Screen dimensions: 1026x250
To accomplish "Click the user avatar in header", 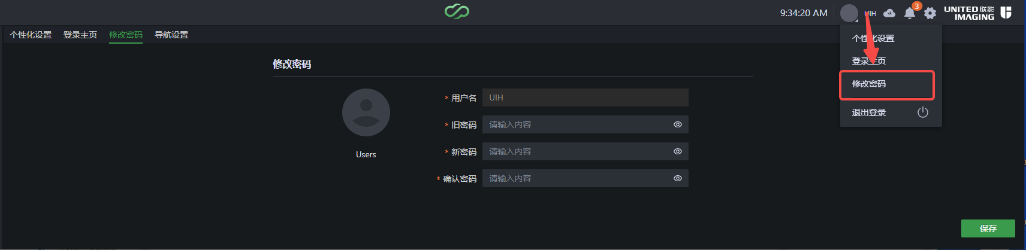I will pyautogui.click(x=849, y=13).
